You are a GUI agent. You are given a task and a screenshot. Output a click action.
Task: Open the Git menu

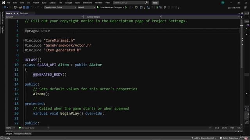[28, 3]
